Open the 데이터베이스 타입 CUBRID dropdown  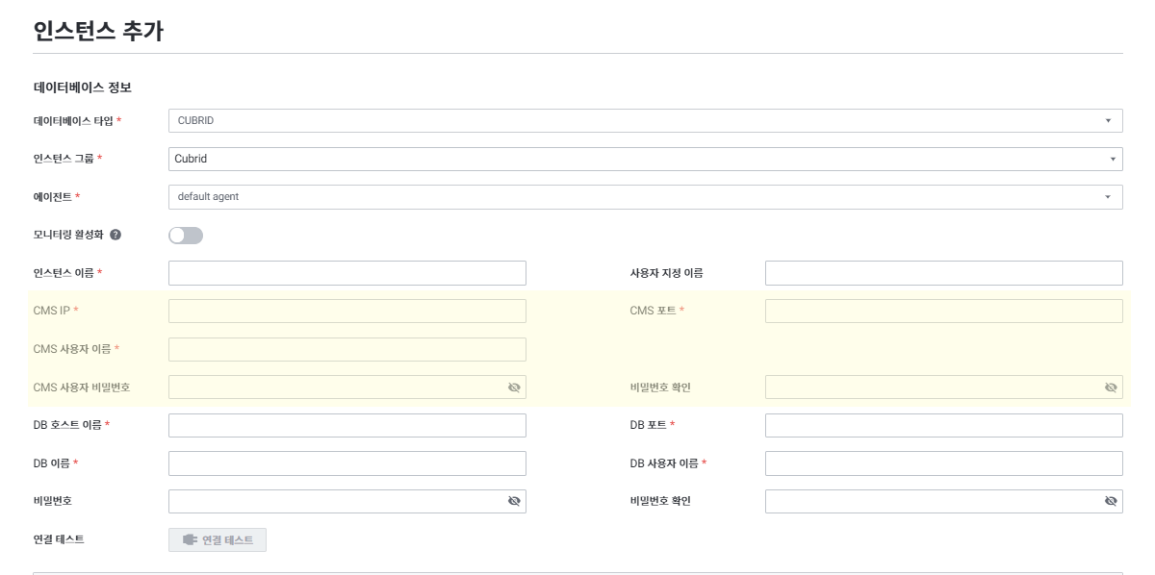(x=645, y=120)
